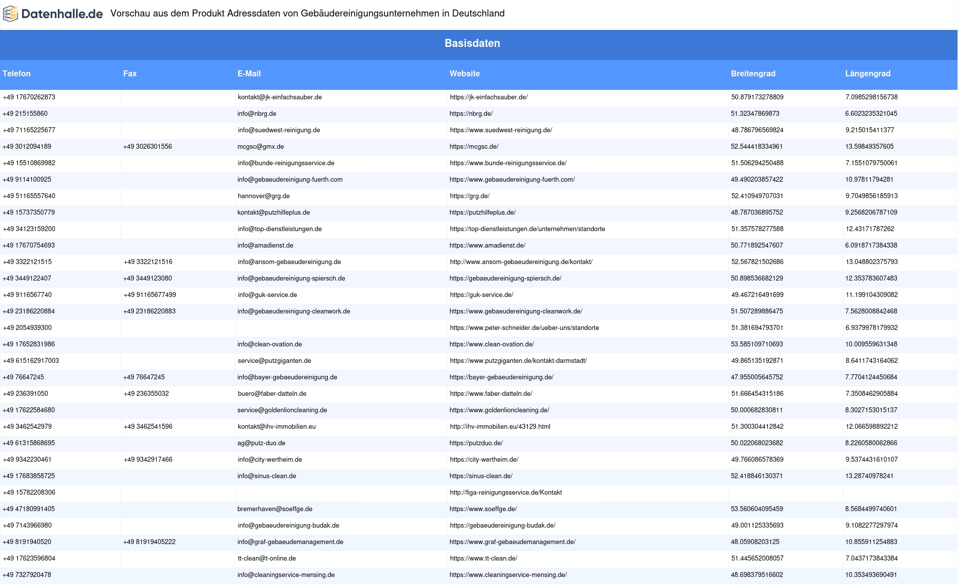This screenshot has width=958, height=584.
Task: Click email mcgsc@gmx.de
Action: click(260, 147)
